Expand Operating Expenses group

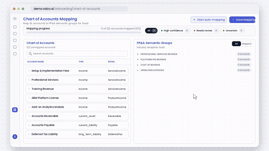[137, 70]
